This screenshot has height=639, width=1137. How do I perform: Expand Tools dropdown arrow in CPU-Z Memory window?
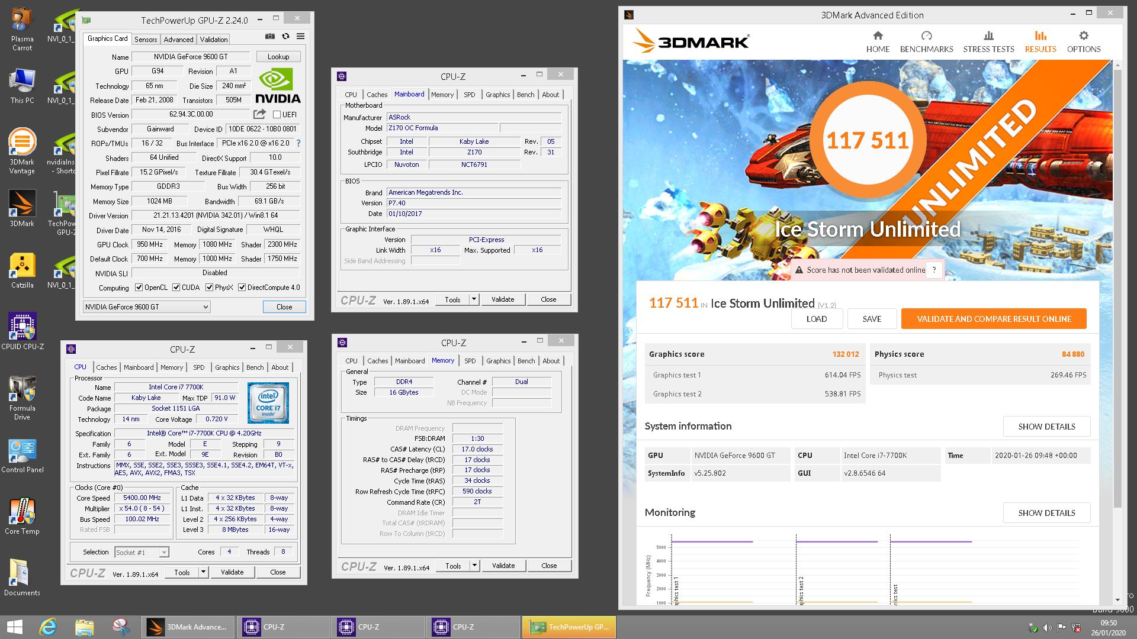(474, 566)
